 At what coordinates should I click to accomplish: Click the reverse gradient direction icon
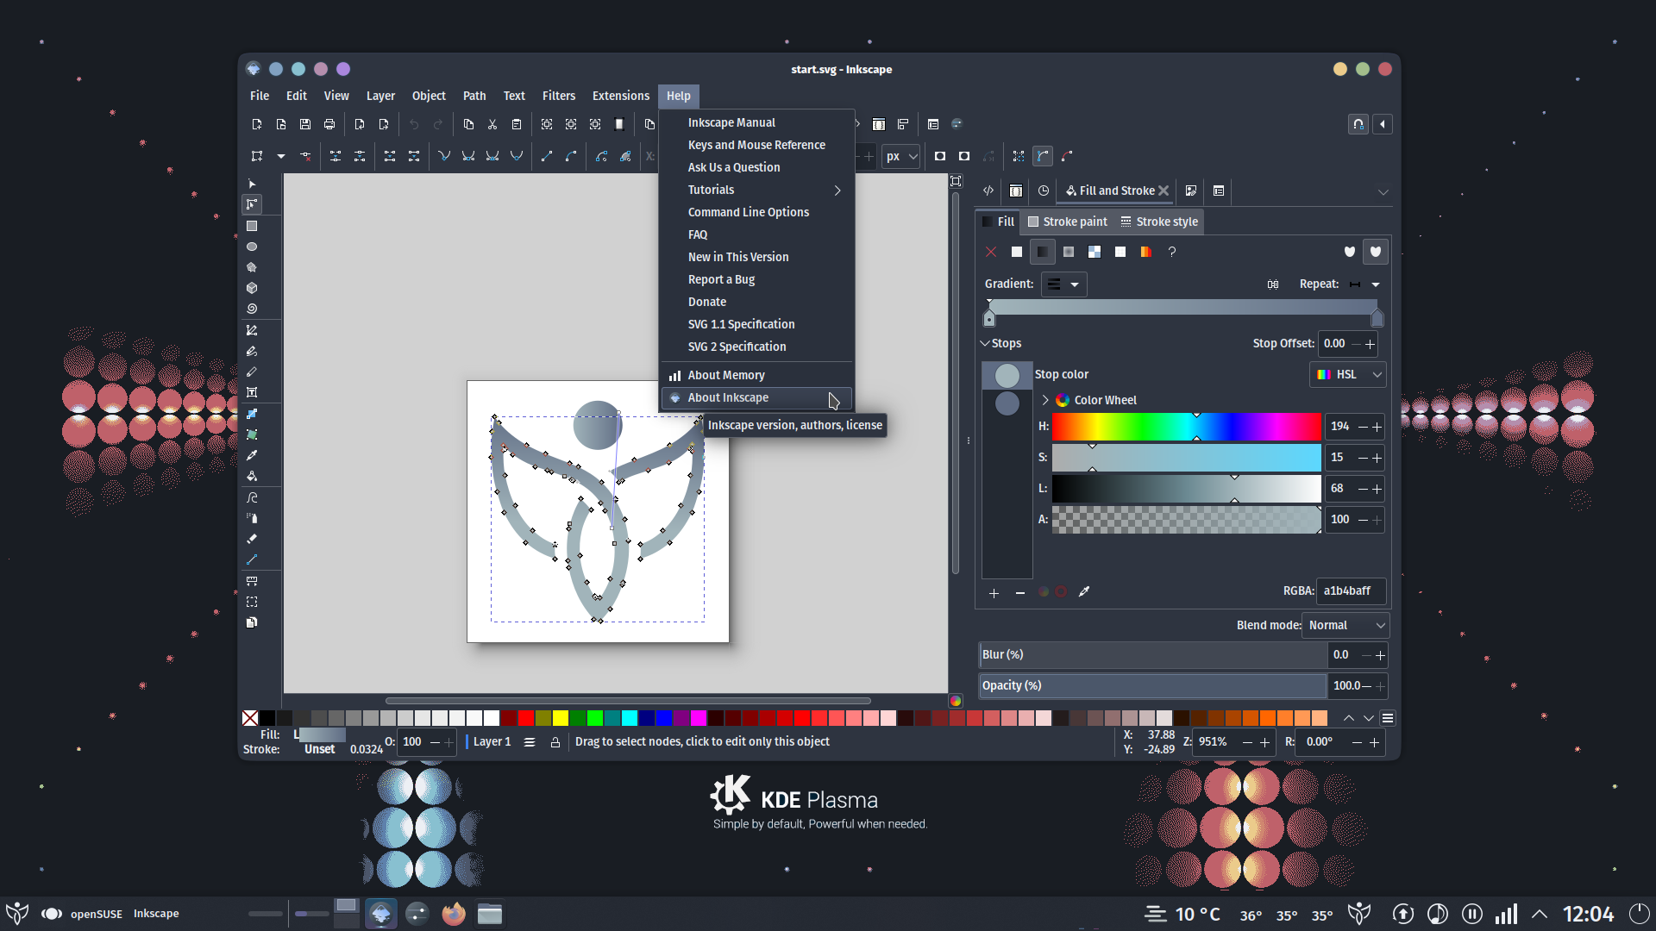[x=1273, y=284]
